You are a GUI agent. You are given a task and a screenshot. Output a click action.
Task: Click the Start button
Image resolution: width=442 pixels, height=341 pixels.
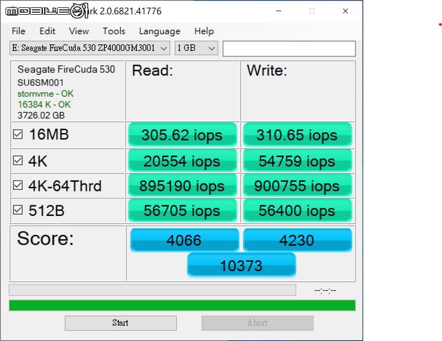pyautogui.click(x=121, y=323)
